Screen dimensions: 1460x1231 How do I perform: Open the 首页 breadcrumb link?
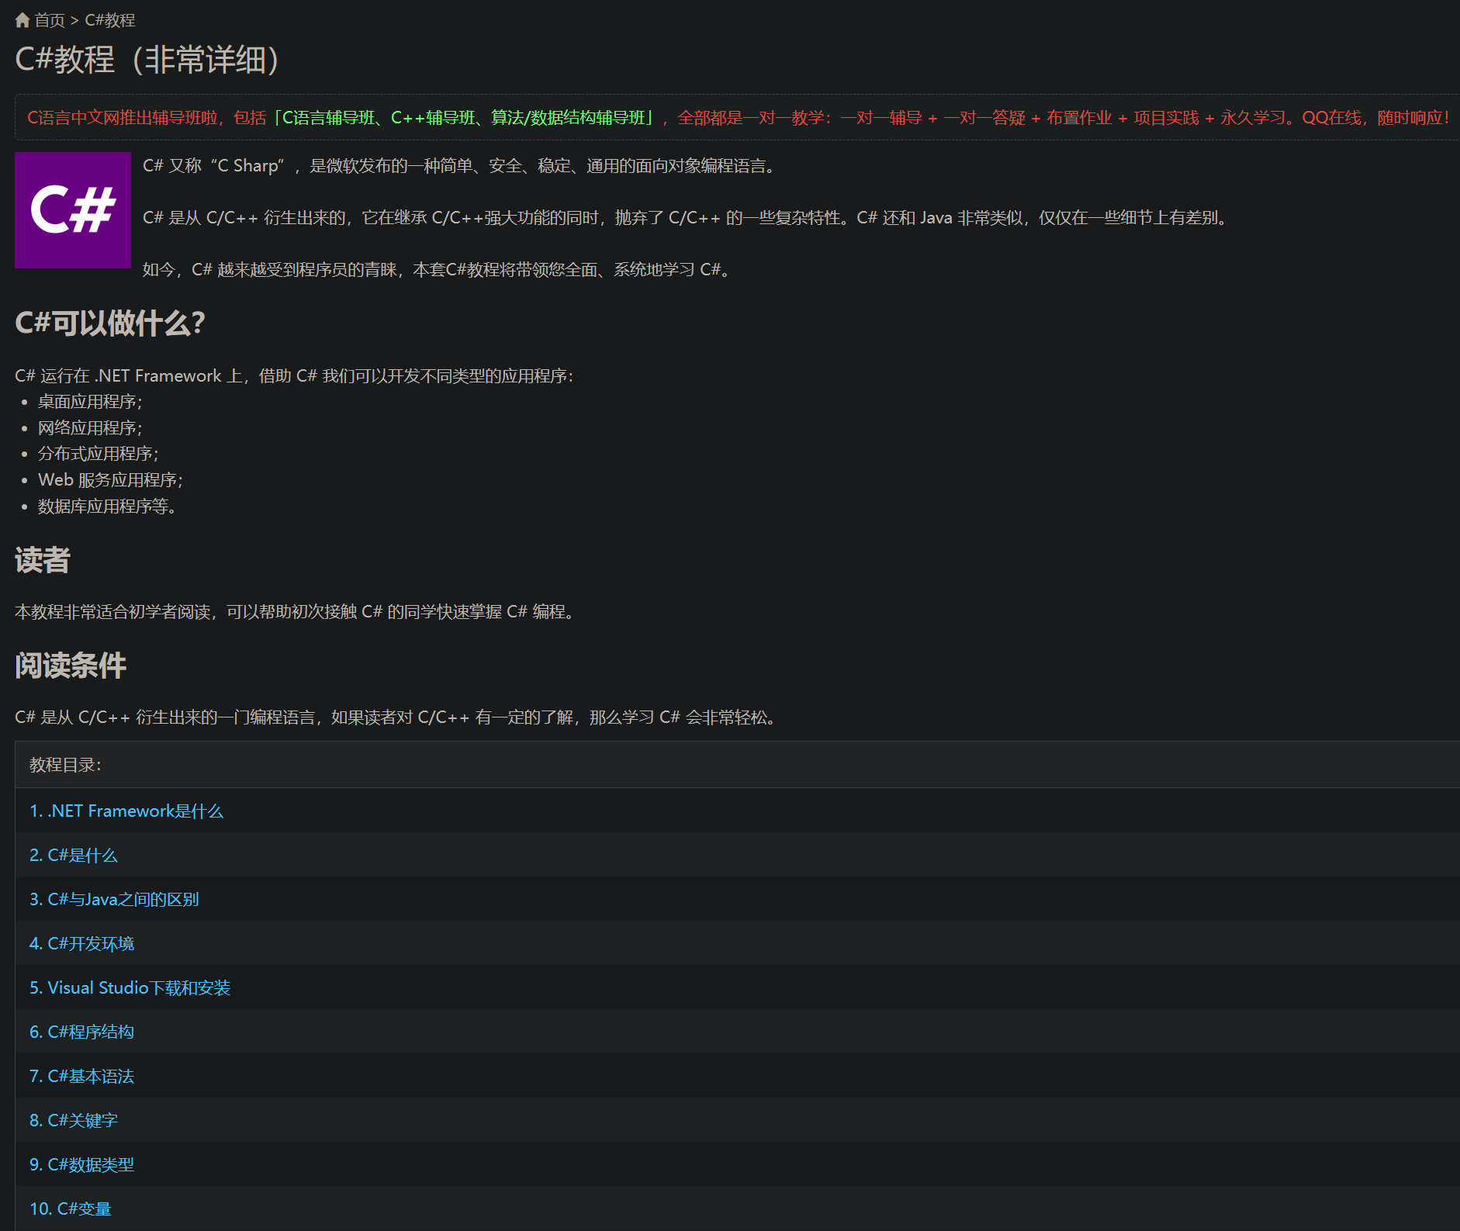(50, 20)
